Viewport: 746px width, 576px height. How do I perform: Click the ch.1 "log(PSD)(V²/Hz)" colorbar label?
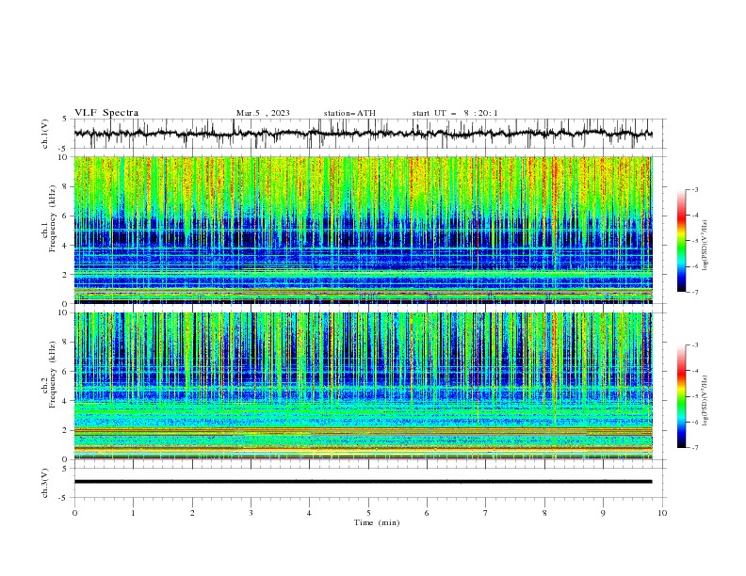point(705,246)
